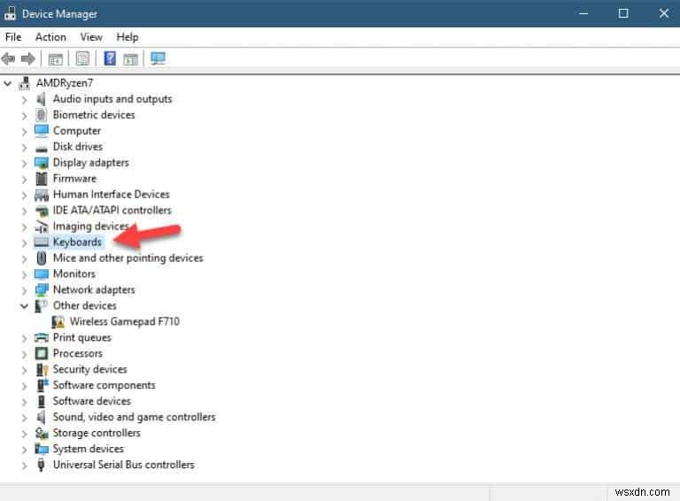Click the Computer category monitor icon
Screen dimensions: 680x501
tap(42, 130)
